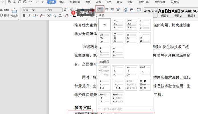Select the 无 (none) numbering option
Screen dimensions: 198x114
(x=105, y=25)
